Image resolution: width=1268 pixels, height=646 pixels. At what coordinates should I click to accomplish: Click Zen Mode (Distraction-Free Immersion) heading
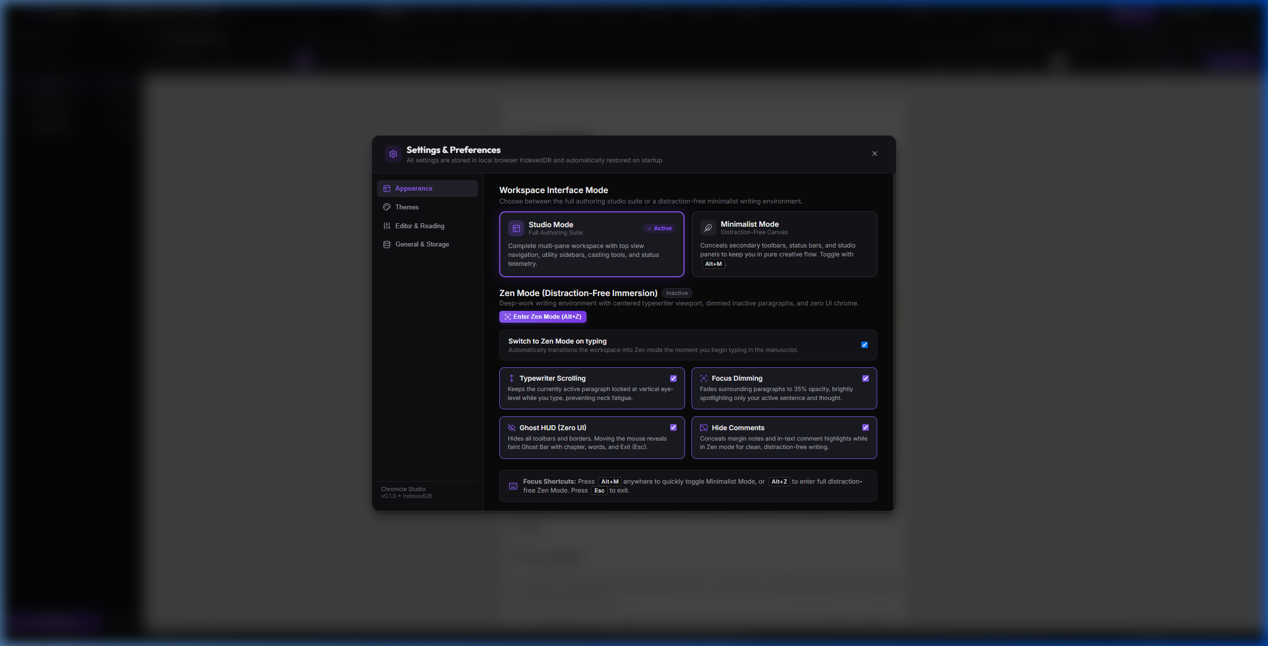(579, 294)
